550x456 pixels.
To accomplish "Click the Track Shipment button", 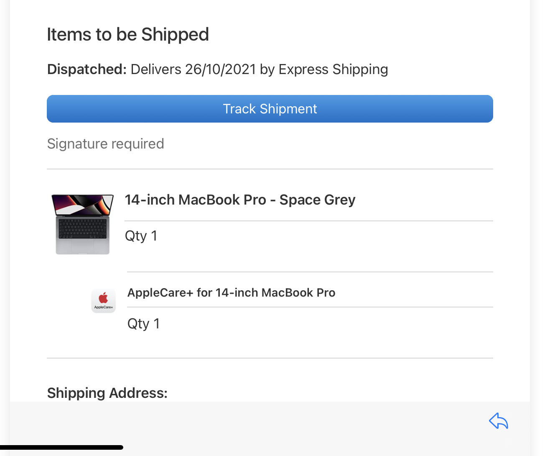I will (x=270, y=109).
